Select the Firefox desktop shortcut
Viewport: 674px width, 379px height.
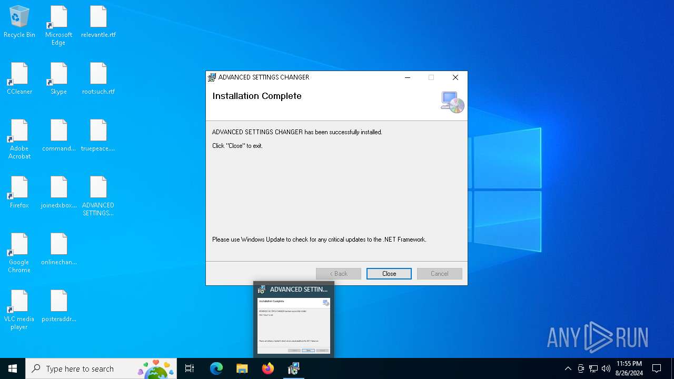click(x=19, y=193)
